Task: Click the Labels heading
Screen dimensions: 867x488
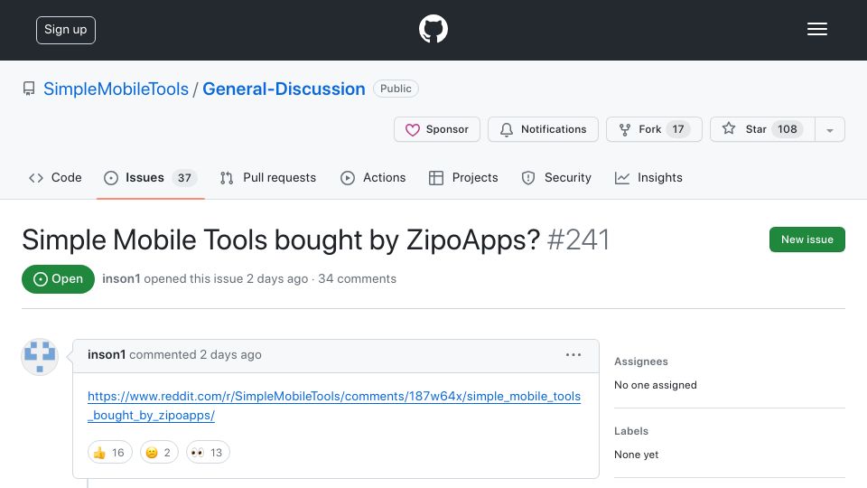Action: [x=631, y=431]
